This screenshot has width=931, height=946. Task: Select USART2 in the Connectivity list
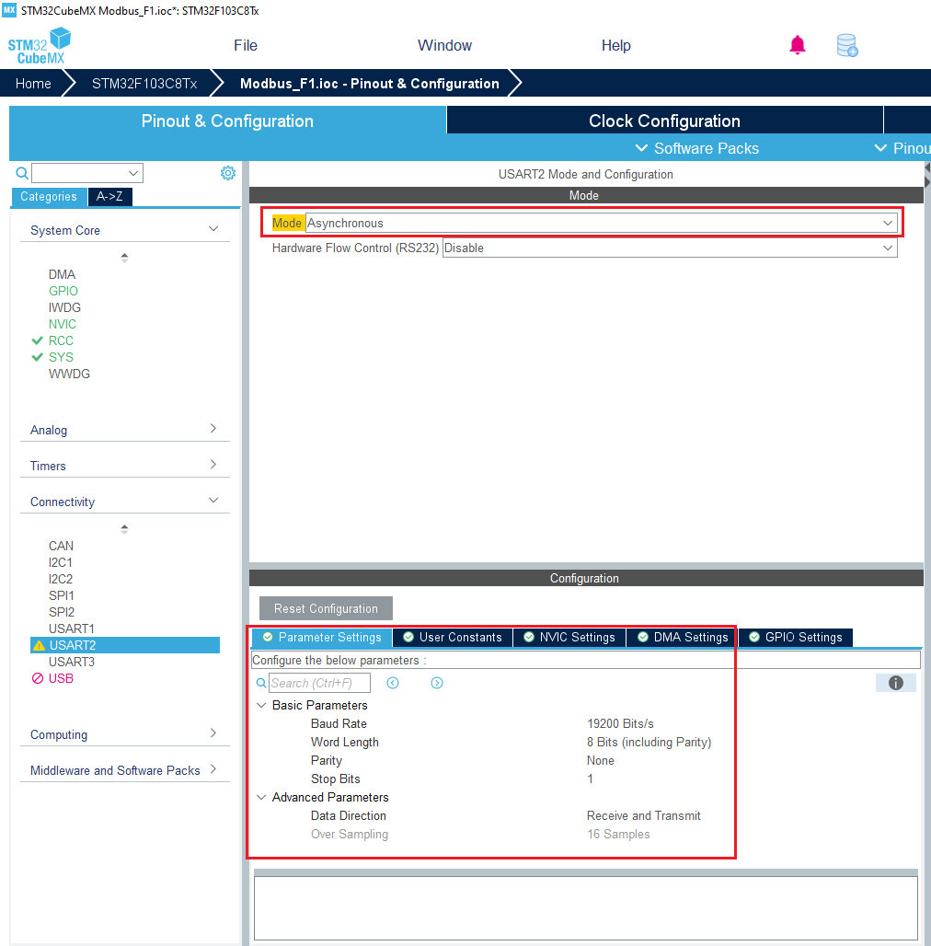(125, 646)
